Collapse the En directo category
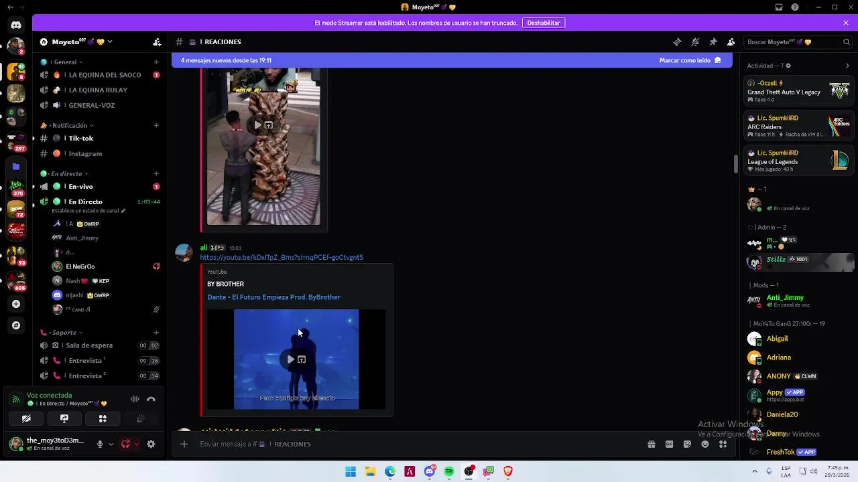The image size is (858, 482). [66, 173]
